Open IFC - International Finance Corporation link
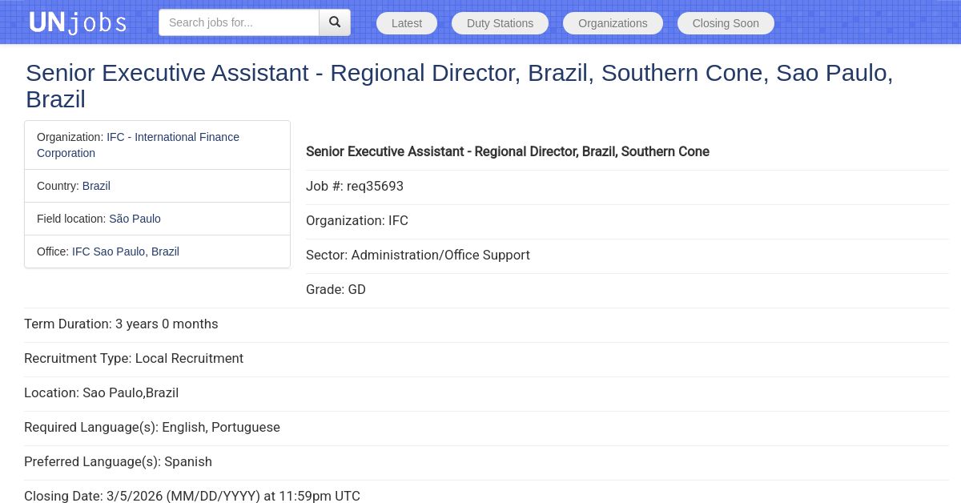Viewport: 961px width, 503px height. pyautogui.click(x=173, y=137)
